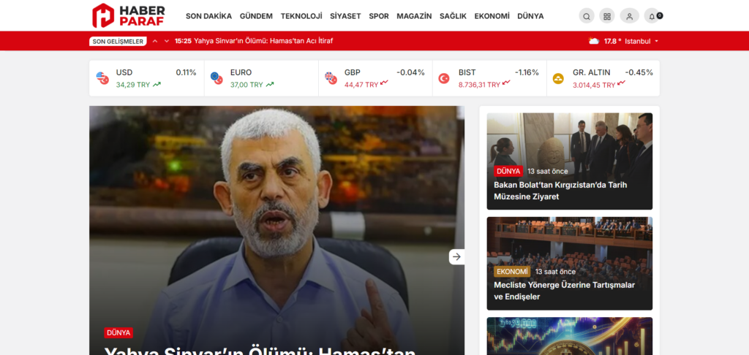Viewport: 749px width, 355px height.
Task: Click the BIST Turkish flag icon
Action: (x=444, y=78)
